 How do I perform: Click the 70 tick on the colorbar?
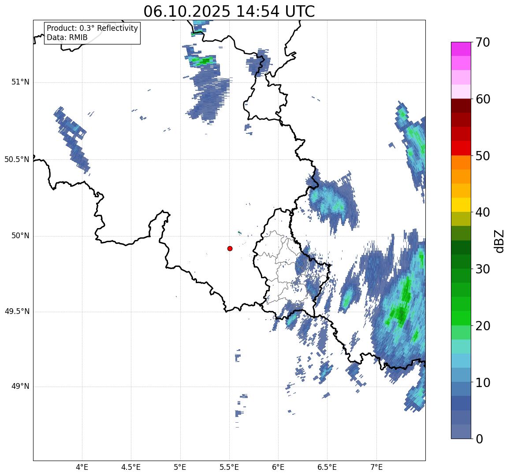[x=483, y=42]
